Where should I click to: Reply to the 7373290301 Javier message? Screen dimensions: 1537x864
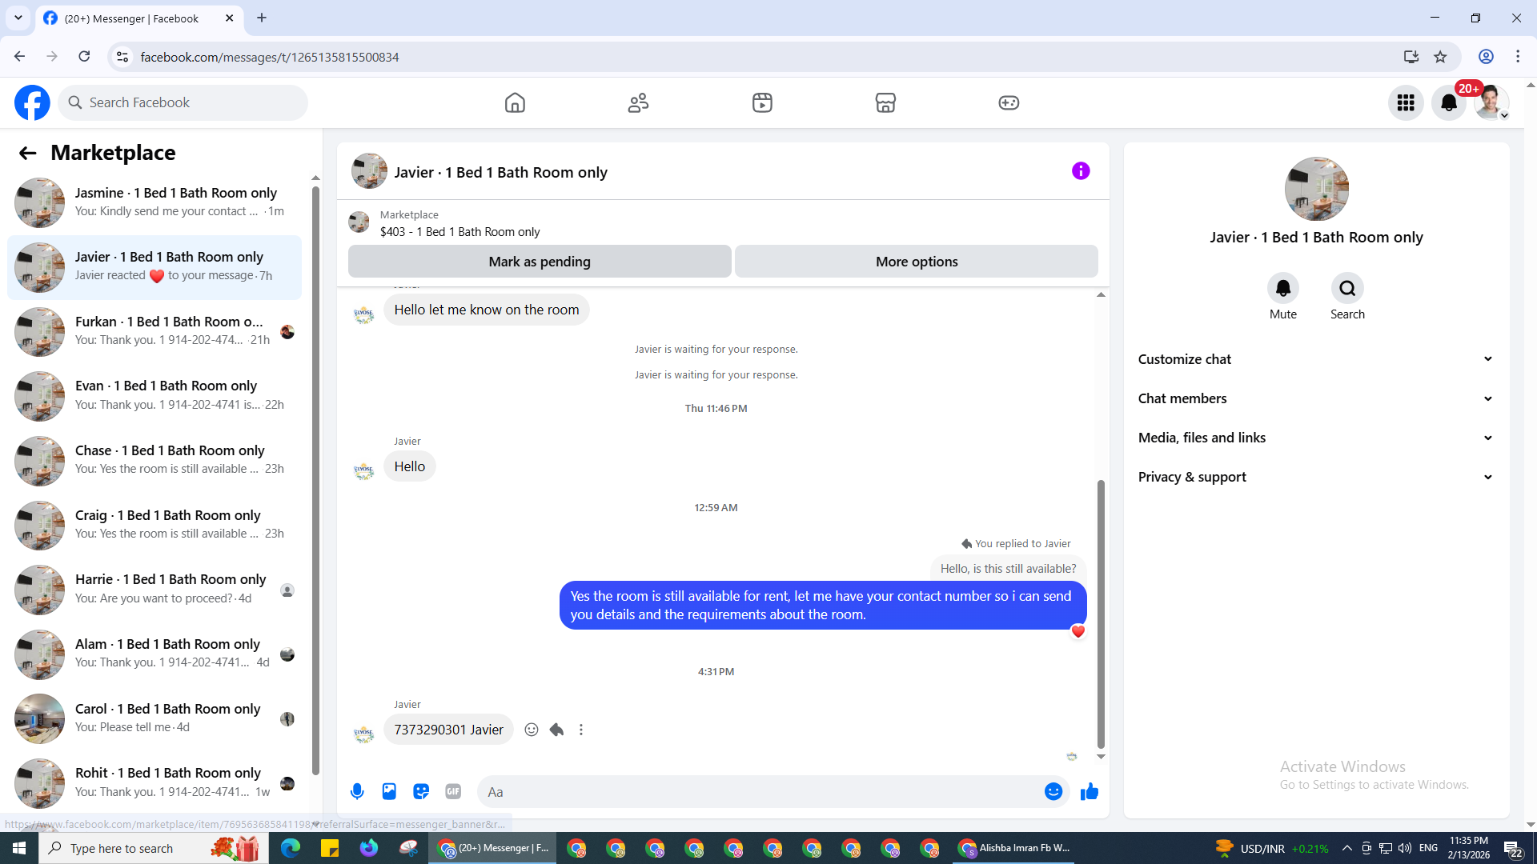coord(556,730)
